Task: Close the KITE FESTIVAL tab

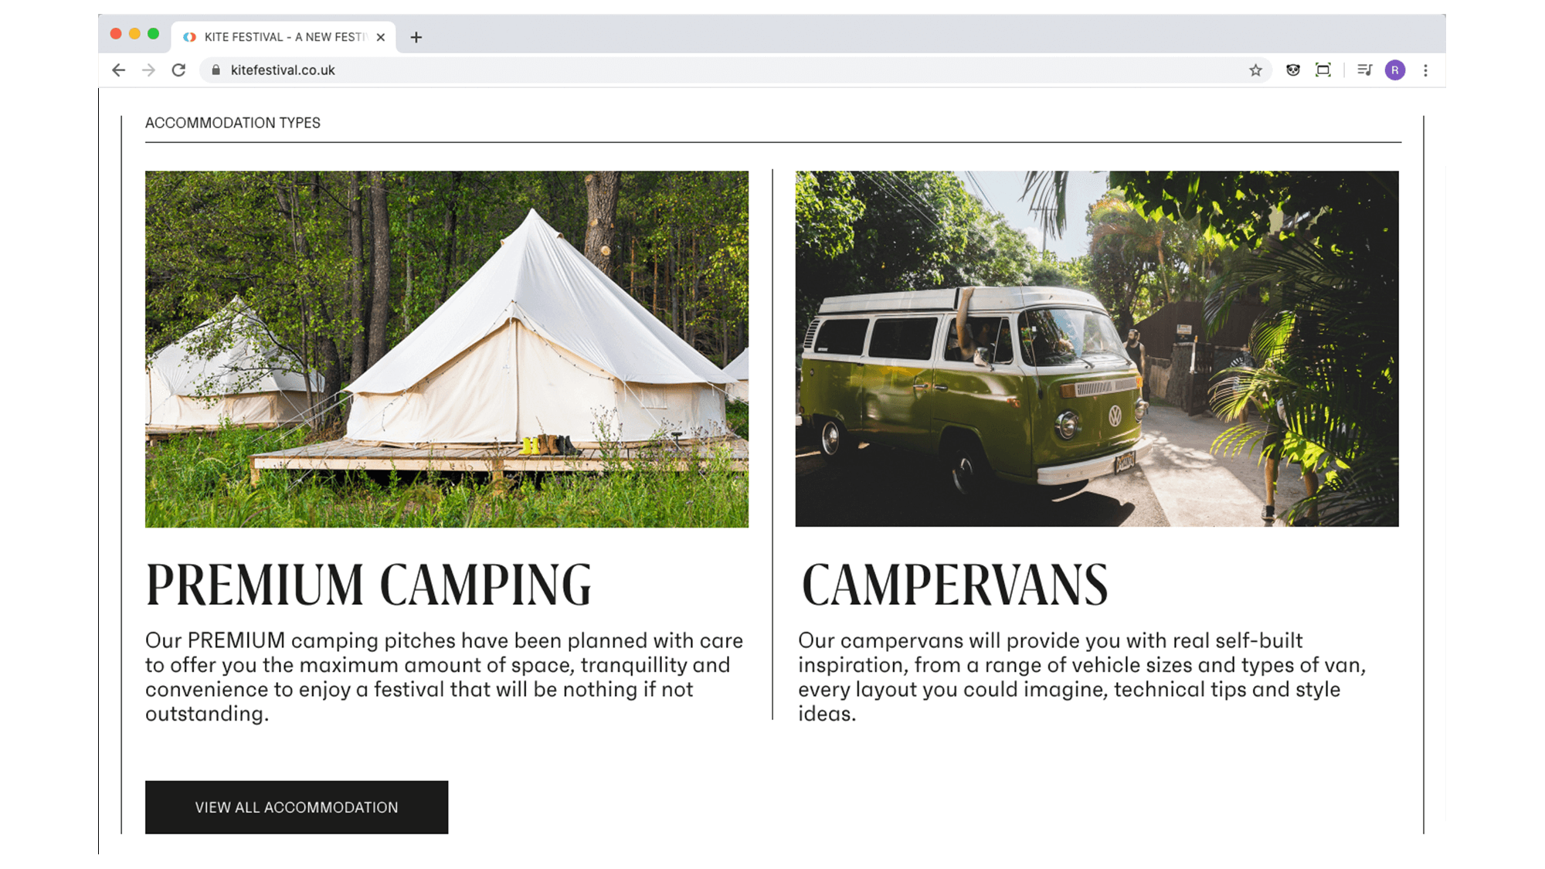Action: [x=381, y=37]
